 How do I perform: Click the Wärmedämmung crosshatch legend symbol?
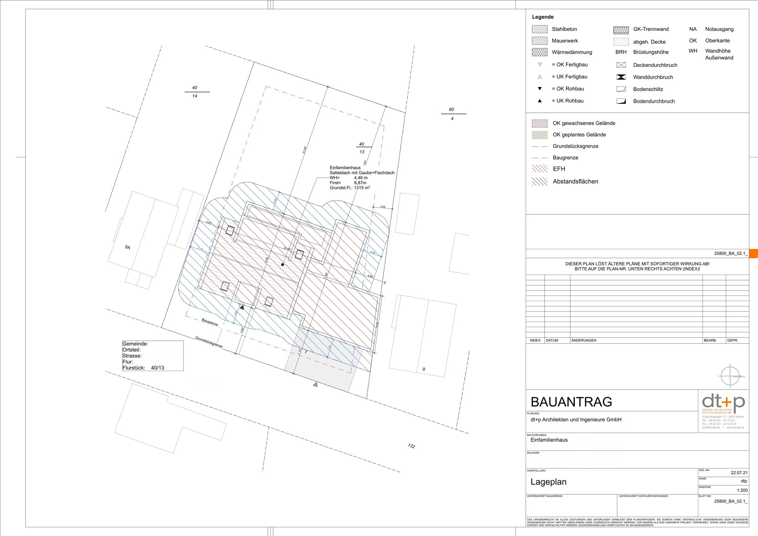tap(539, 52)
